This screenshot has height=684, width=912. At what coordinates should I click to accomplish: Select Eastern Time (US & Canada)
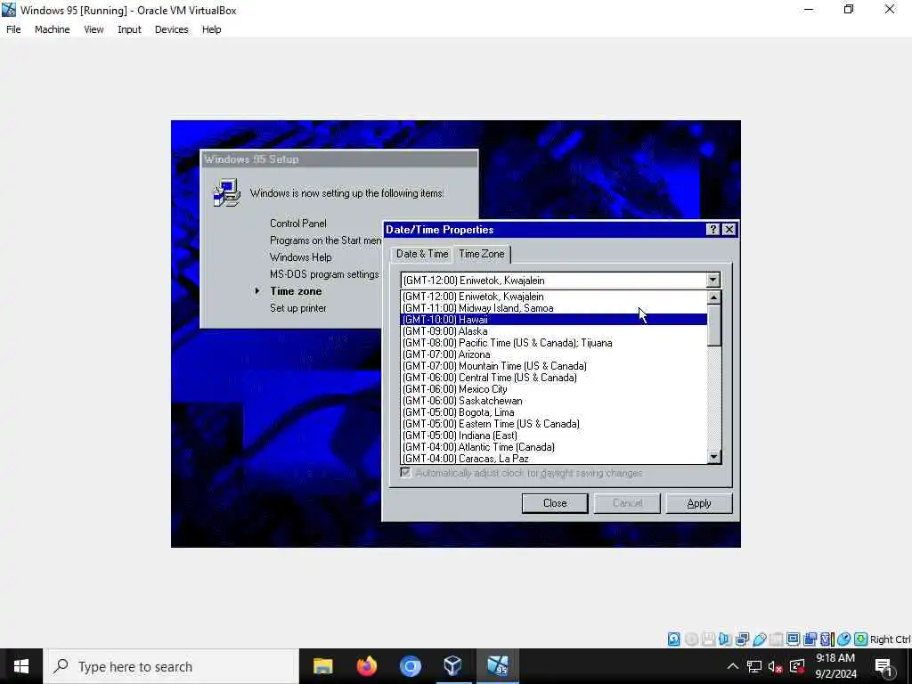tap(553, 424)
